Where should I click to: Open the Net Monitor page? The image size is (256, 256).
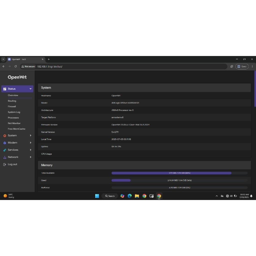click(x=14, y=123)
